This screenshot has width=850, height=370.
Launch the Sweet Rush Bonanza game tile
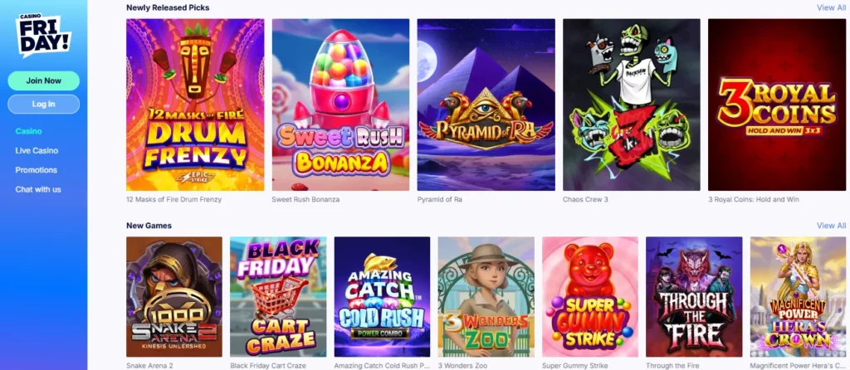pyautogui.click(x=340, y=105)
